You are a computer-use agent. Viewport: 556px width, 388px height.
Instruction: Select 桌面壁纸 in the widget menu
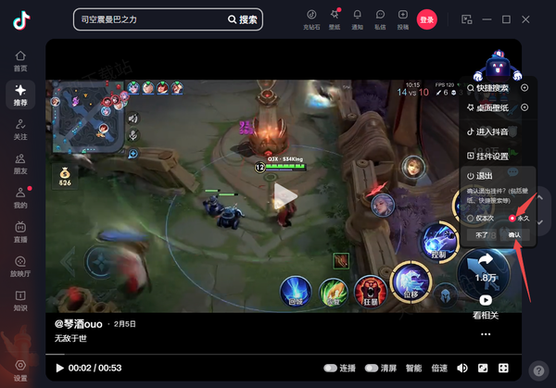pyautogui.click(x=488, y=107)
